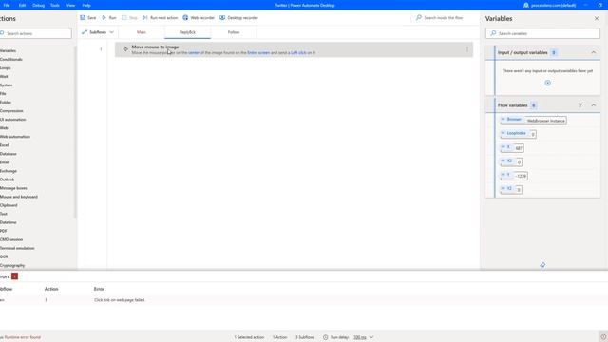Open the Subflows dropdown
Image resolution: width=608 pixels, height=342 pixels.
pyautogui.click(x=98, y=32)
